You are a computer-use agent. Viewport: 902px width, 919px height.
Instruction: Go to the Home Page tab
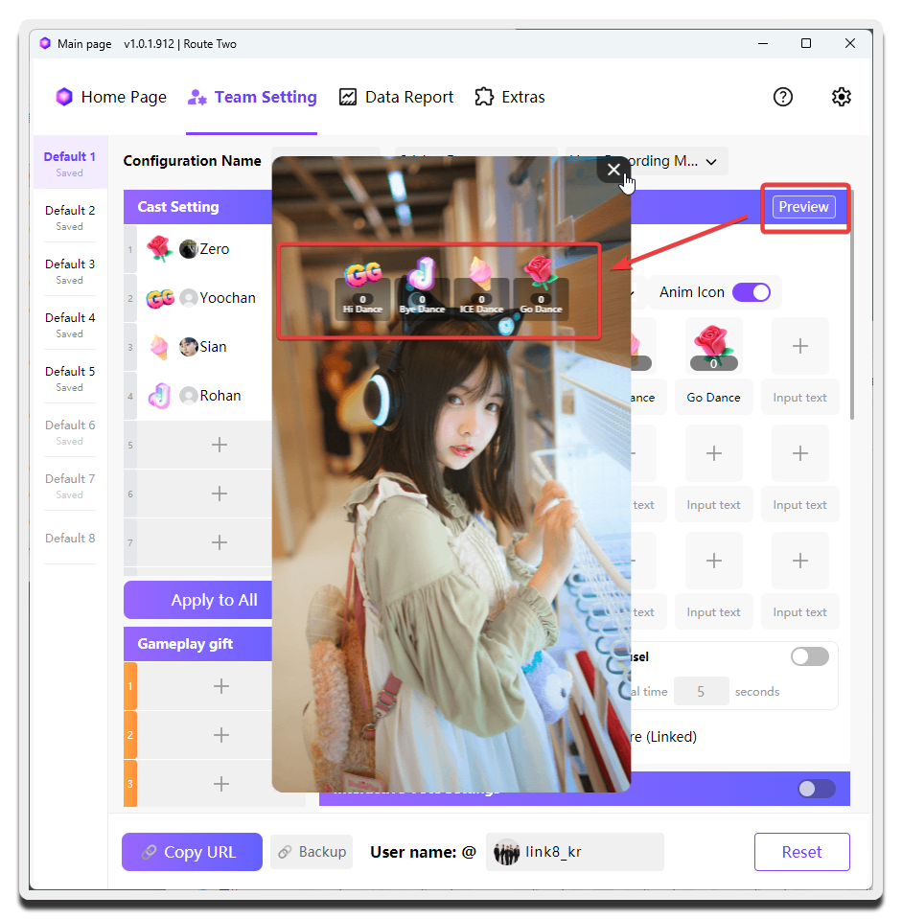[110, 97]
